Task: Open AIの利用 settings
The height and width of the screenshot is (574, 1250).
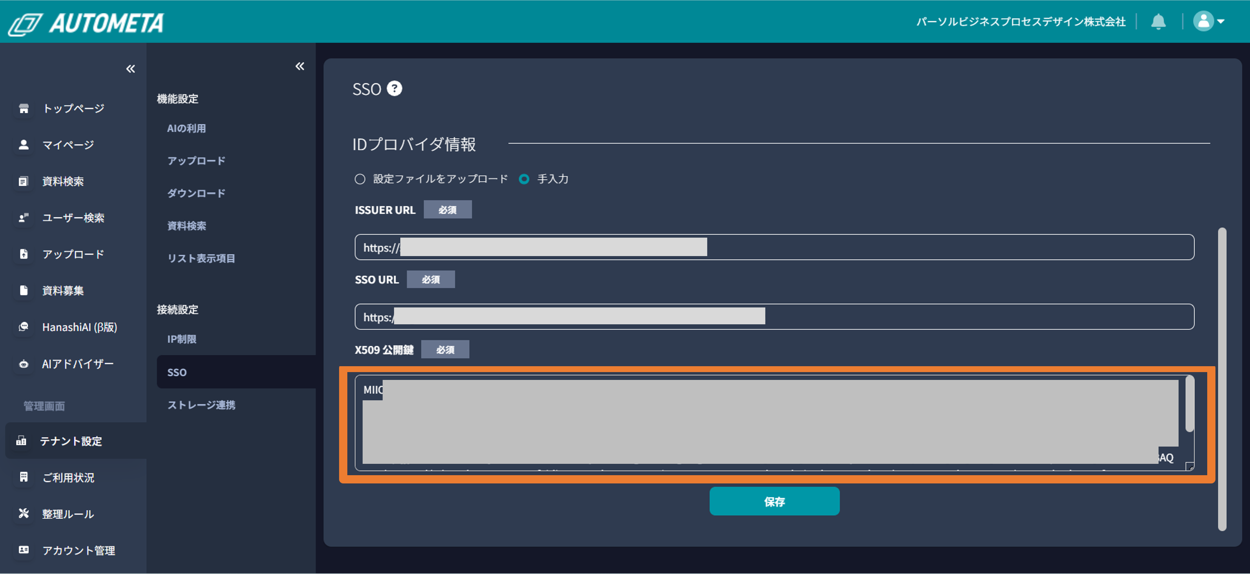Action: (x=186, y=129)
